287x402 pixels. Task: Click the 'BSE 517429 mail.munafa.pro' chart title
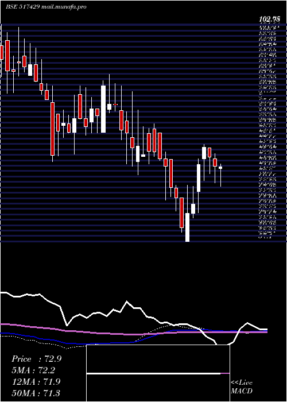(46, 7)
